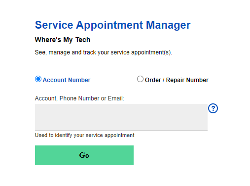250x186 pixels.
Task: Place cursor in the gray account text box
Action: coord(121,117)
